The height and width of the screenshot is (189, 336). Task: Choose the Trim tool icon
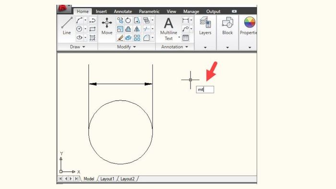pos(146,29)
